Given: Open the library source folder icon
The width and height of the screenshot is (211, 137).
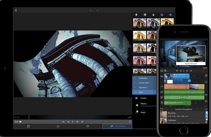Looking at the screenshot, I should [162, 109].
